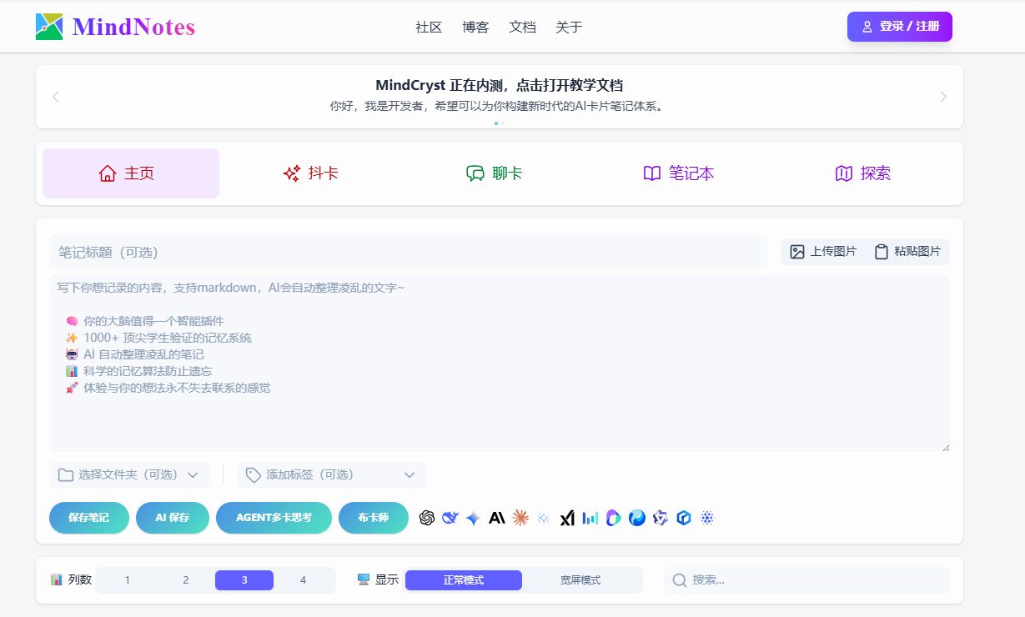Switch display to 正常模式
1025x617 pixels.
pyautogui.click(x=464, y=580)
